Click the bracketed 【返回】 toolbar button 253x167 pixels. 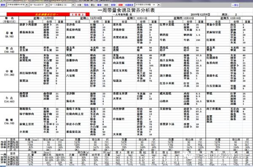point(129,5)
